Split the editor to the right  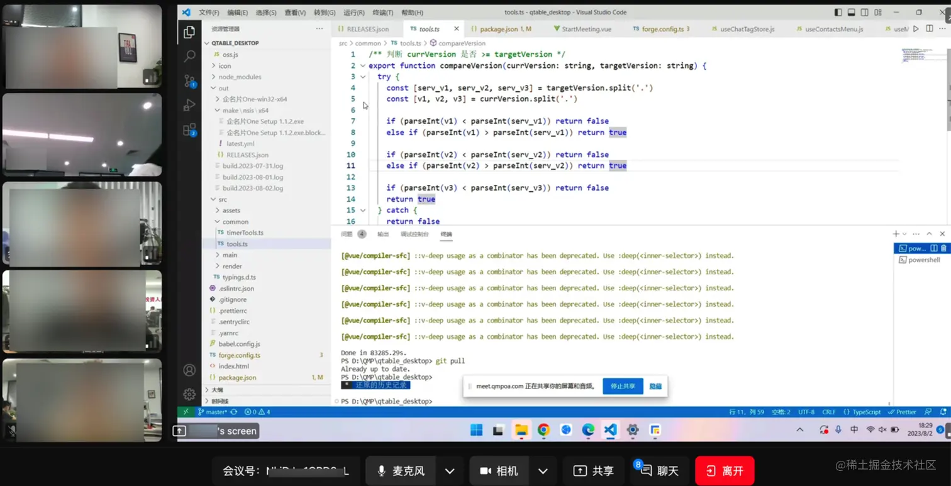pos(930,29)
